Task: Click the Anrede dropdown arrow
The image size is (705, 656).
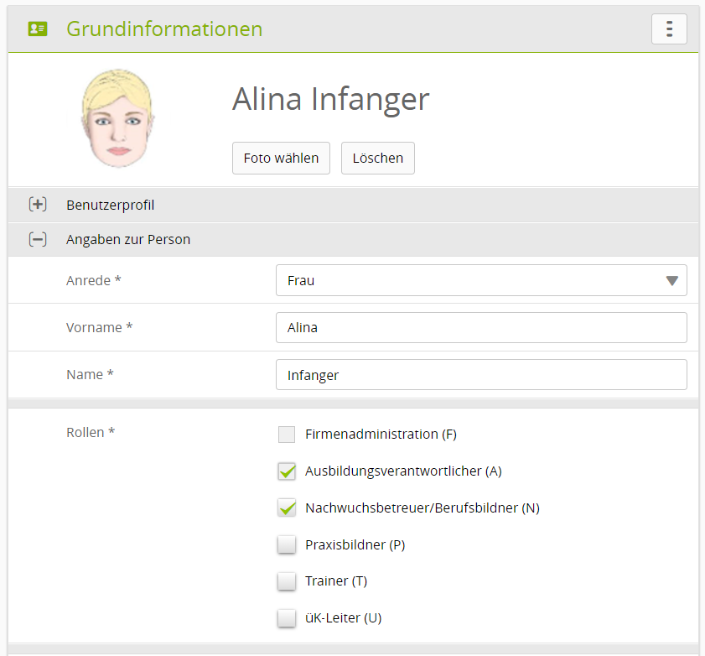Action: point(671,281)
